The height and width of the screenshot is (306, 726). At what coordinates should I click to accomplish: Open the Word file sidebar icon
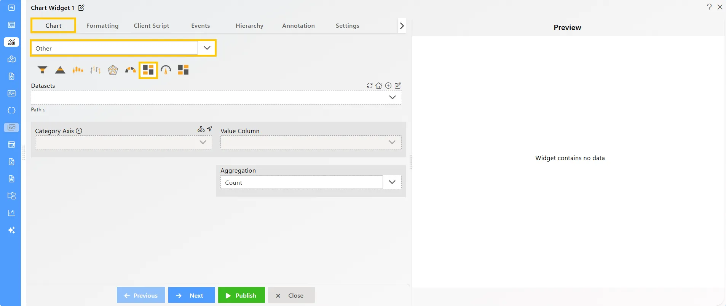coord(11,179)
